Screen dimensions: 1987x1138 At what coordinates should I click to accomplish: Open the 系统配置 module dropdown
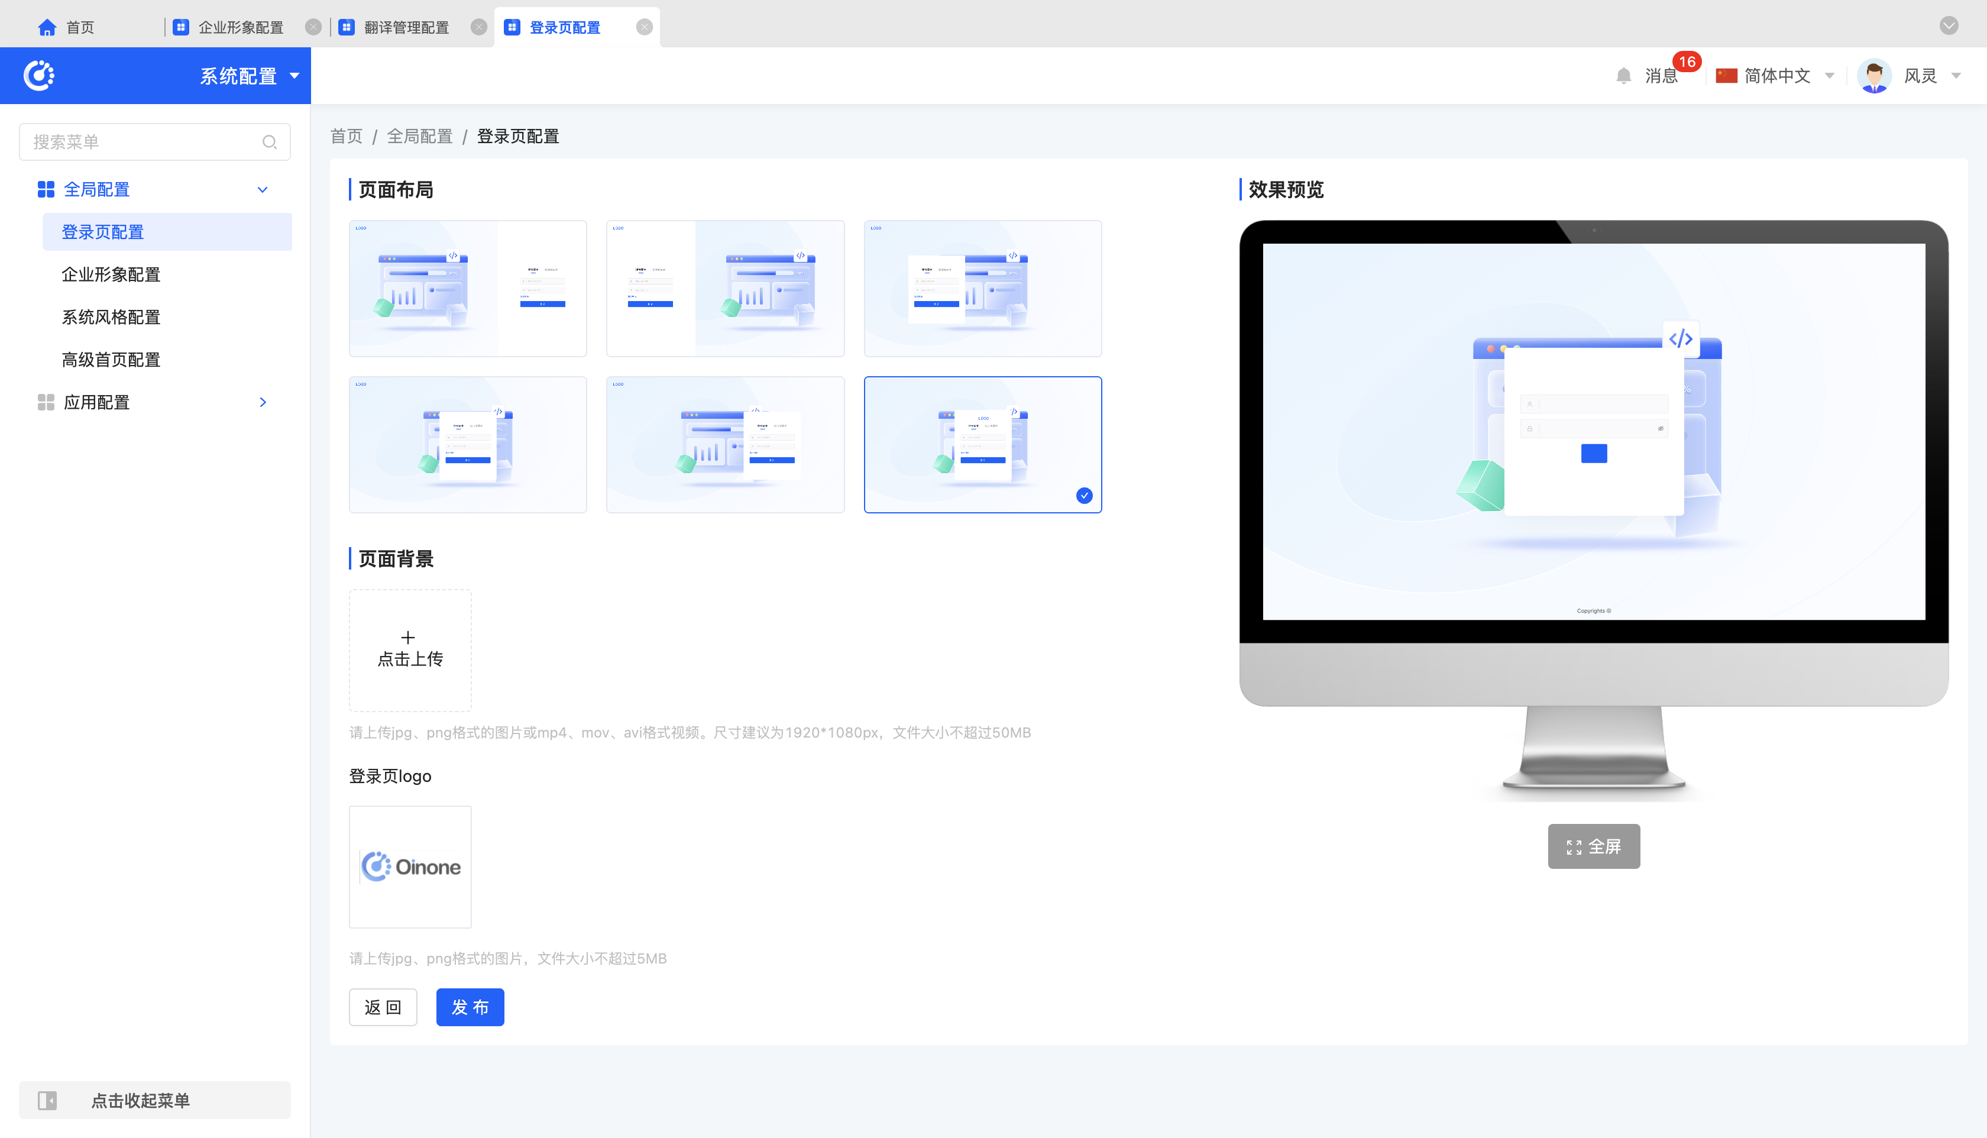pos(248,76)
